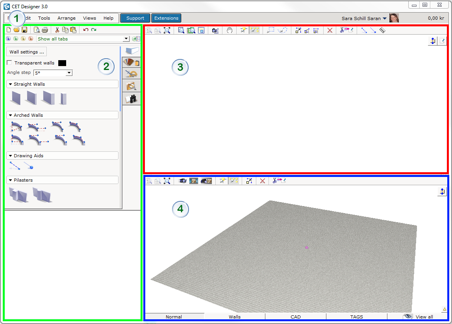Open print preview icon
The height and width of the screenshot is (324, 452).
point(37,29)
